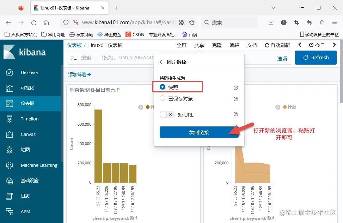Click the browser 搜索 search box
This screenshot has height=223, width=343.
pyautogui.click(x=229, y=22)
